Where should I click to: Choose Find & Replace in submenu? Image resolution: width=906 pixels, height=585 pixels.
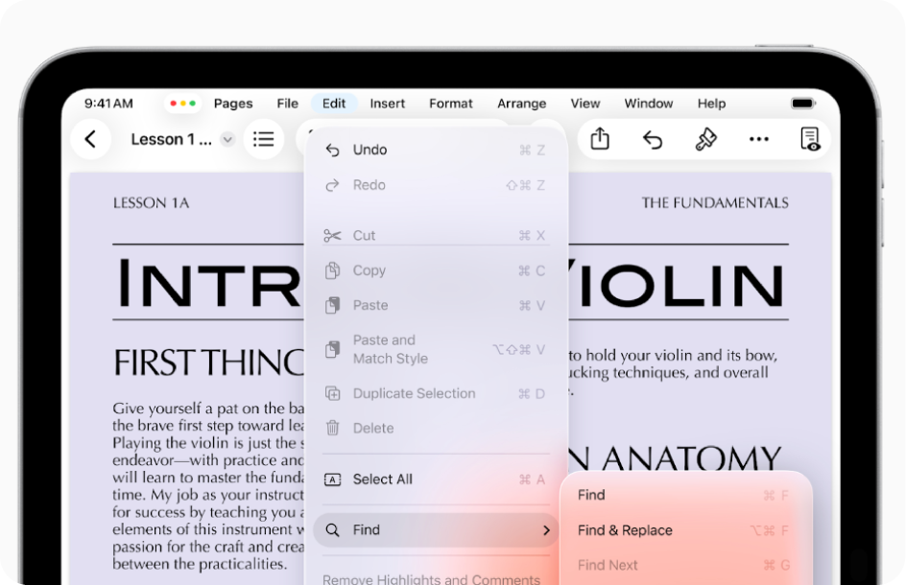[x=685, y=530]
